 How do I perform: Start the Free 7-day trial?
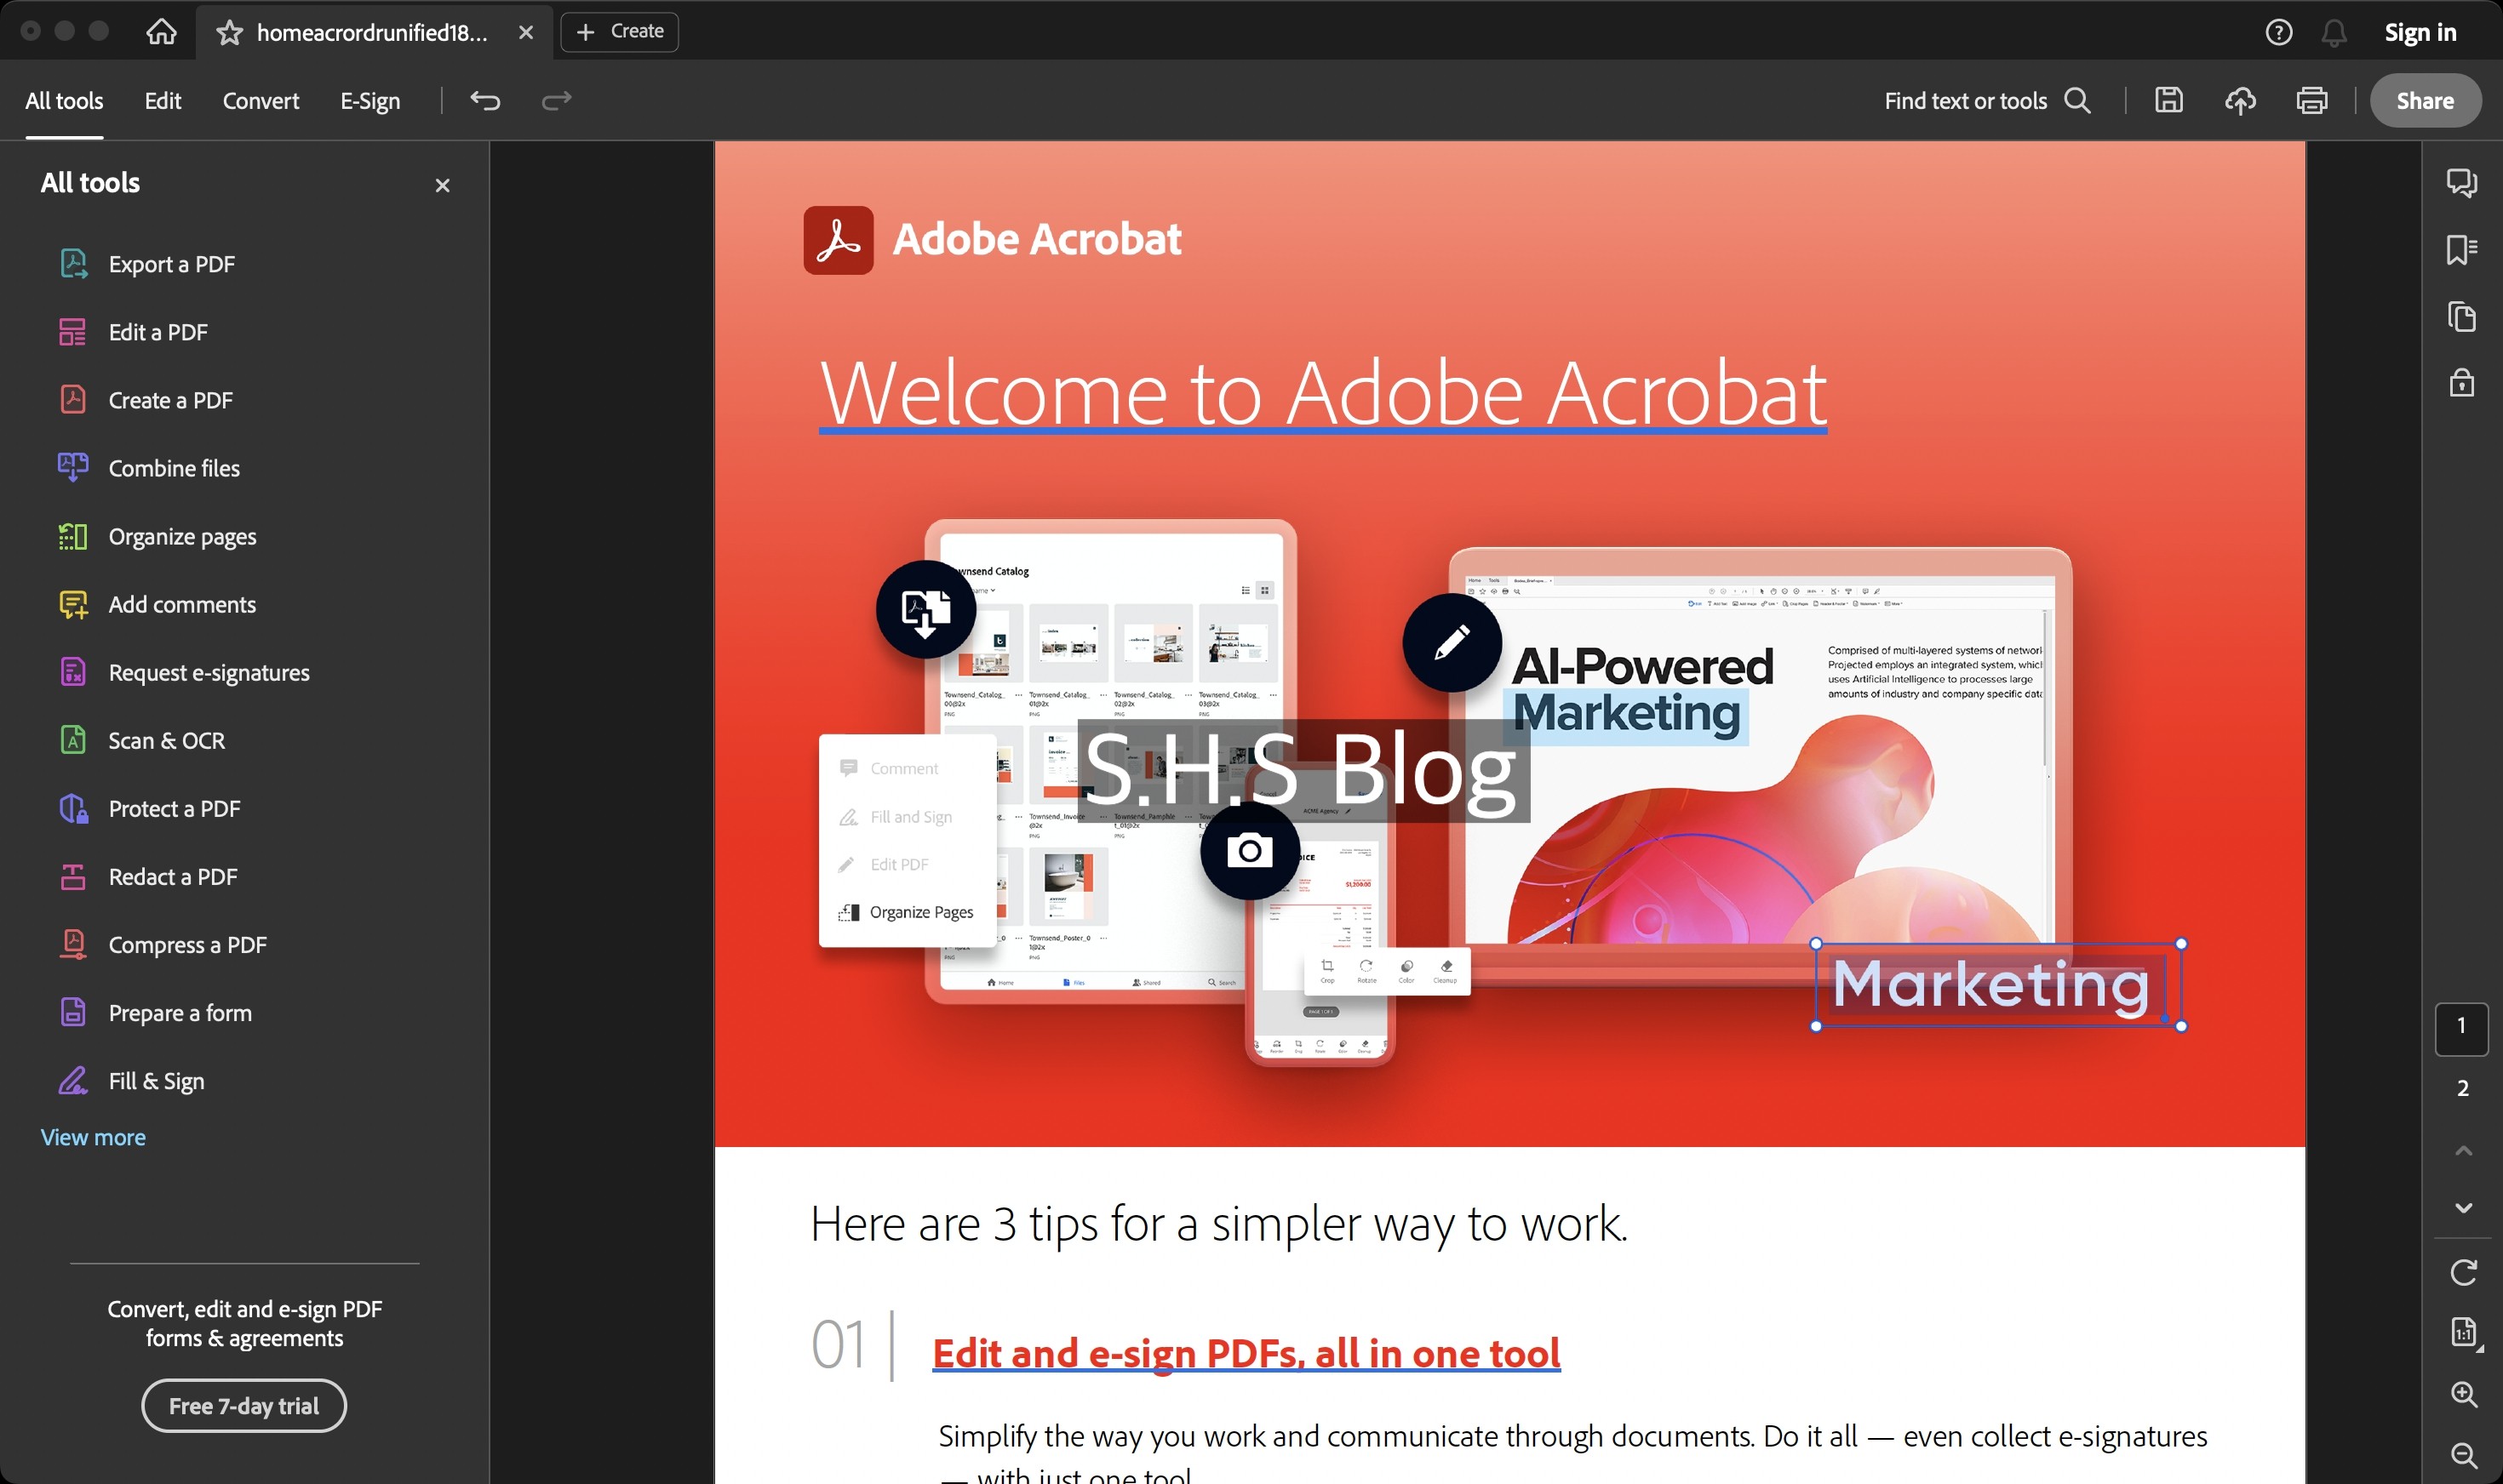point(244,1405)
